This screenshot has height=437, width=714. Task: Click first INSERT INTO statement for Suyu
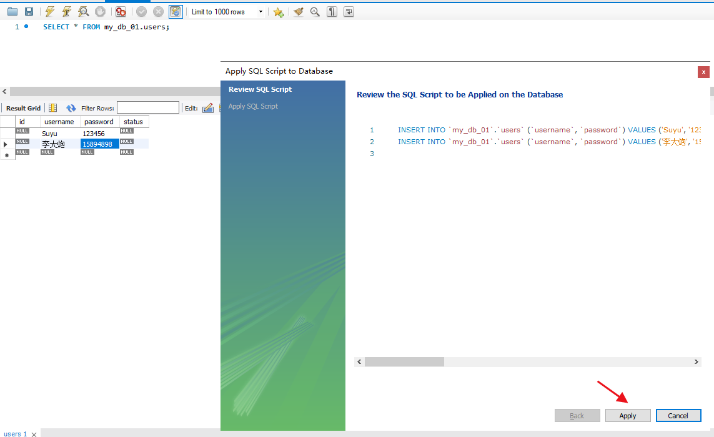[x=549, y=130]
